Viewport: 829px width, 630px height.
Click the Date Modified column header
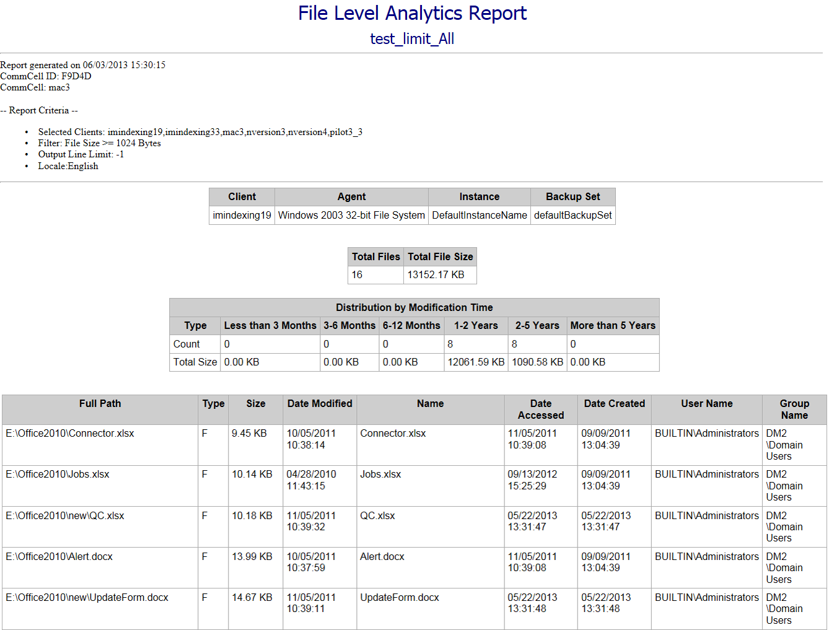(x=320, y=404)
